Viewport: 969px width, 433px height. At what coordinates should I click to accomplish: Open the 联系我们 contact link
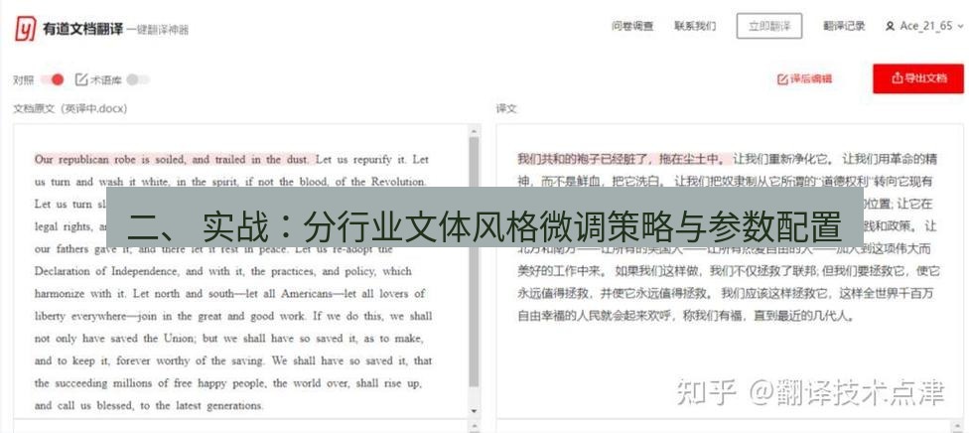pos(695,27)
